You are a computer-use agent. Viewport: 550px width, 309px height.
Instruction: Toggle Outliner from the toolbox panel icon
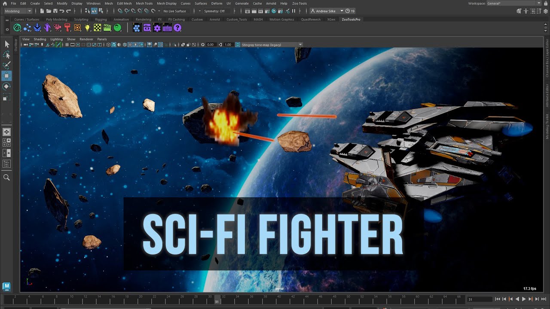7,164
